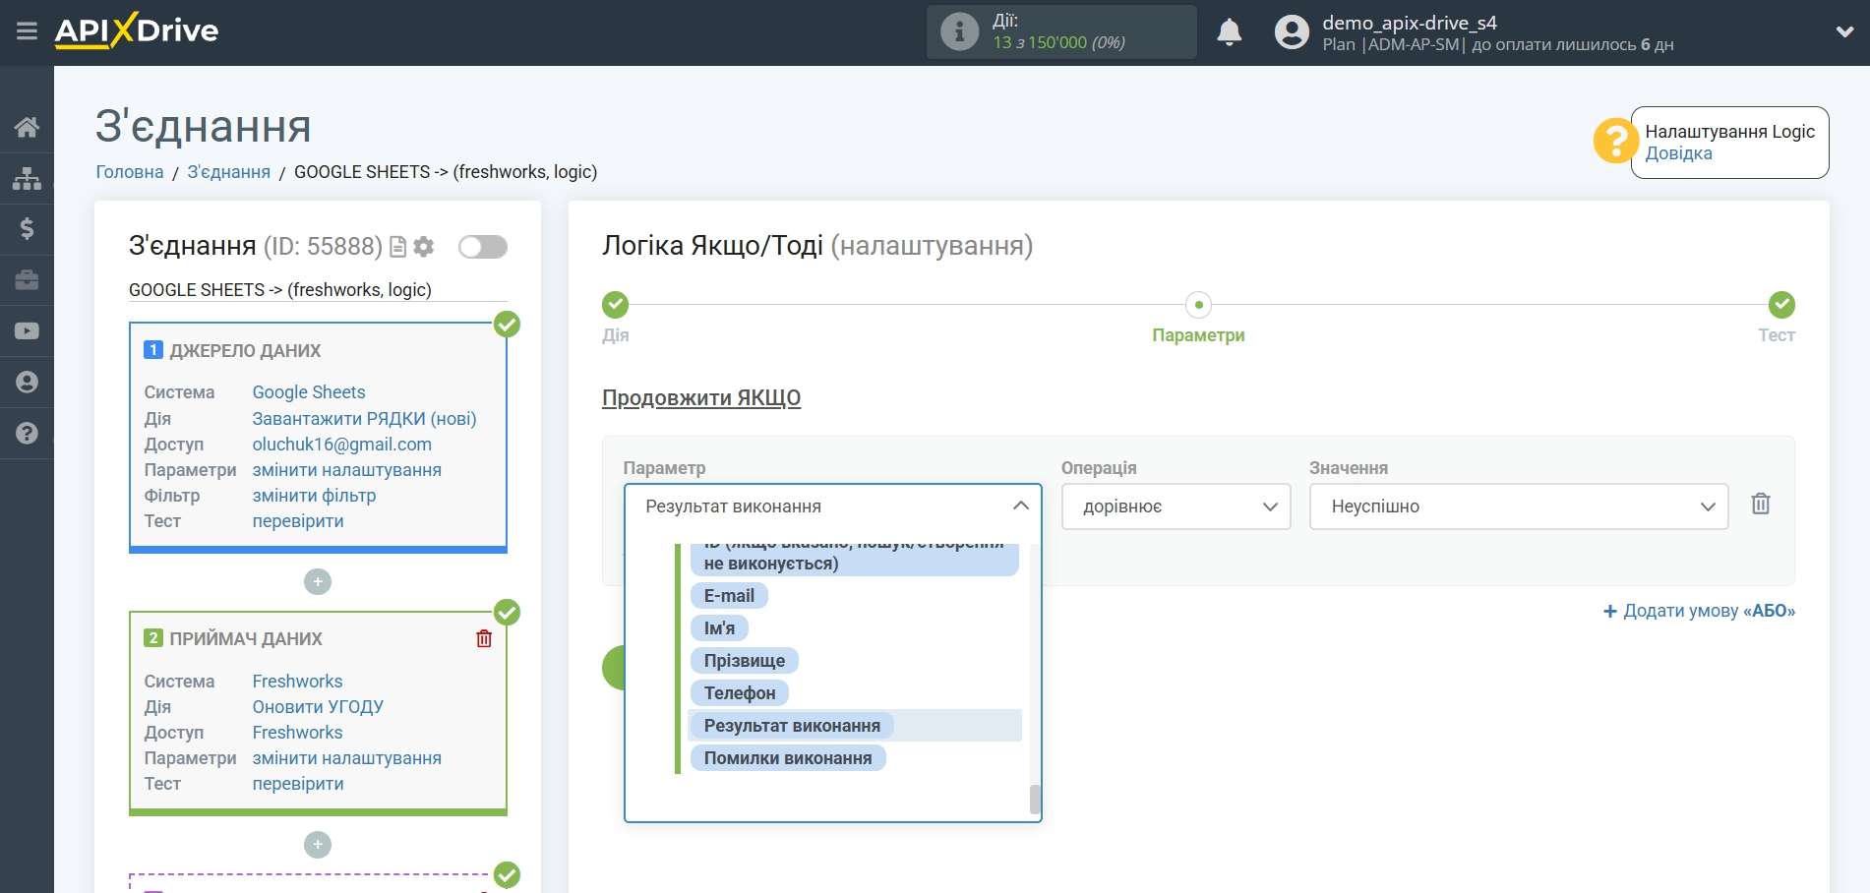Click 'Додати умову АБО' link
The height and width of the screenshot is (893, 1870).
pos(1699,611)
